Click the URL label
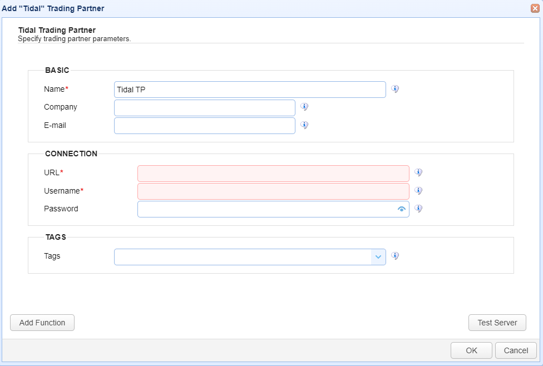This screenshot has width=543, height=366. (x=53, y=172)
